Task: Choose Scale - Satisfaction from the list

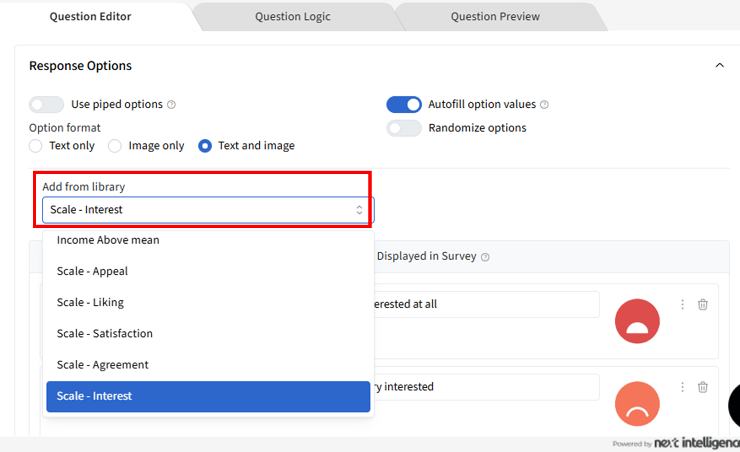Action: tap(105, 334)
